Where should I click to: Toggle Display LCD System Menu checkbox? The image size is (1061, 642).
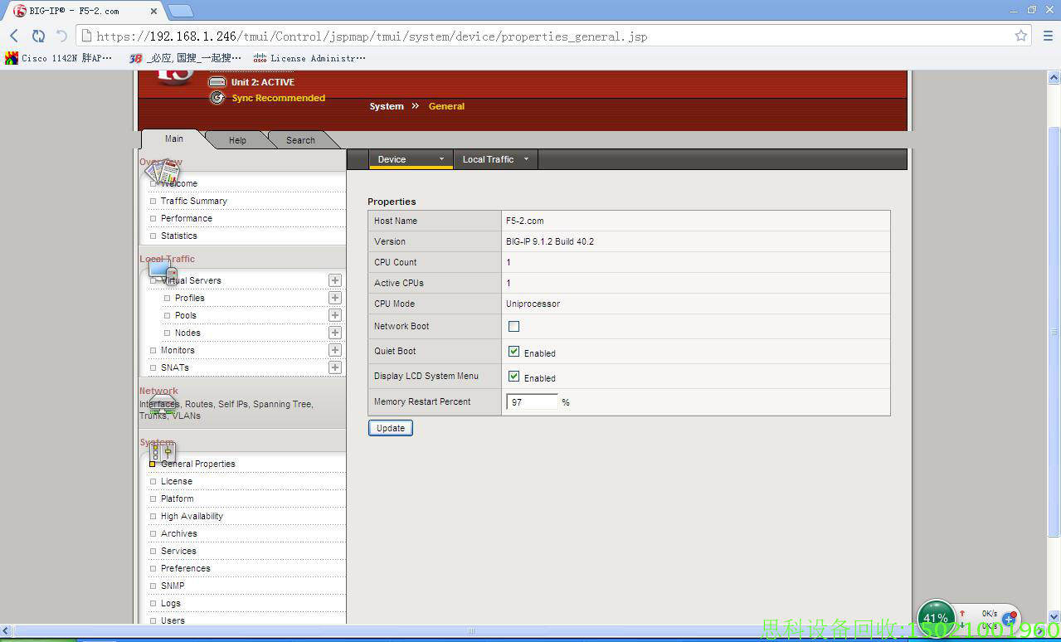pyautogui.click(x=513, y=376)
